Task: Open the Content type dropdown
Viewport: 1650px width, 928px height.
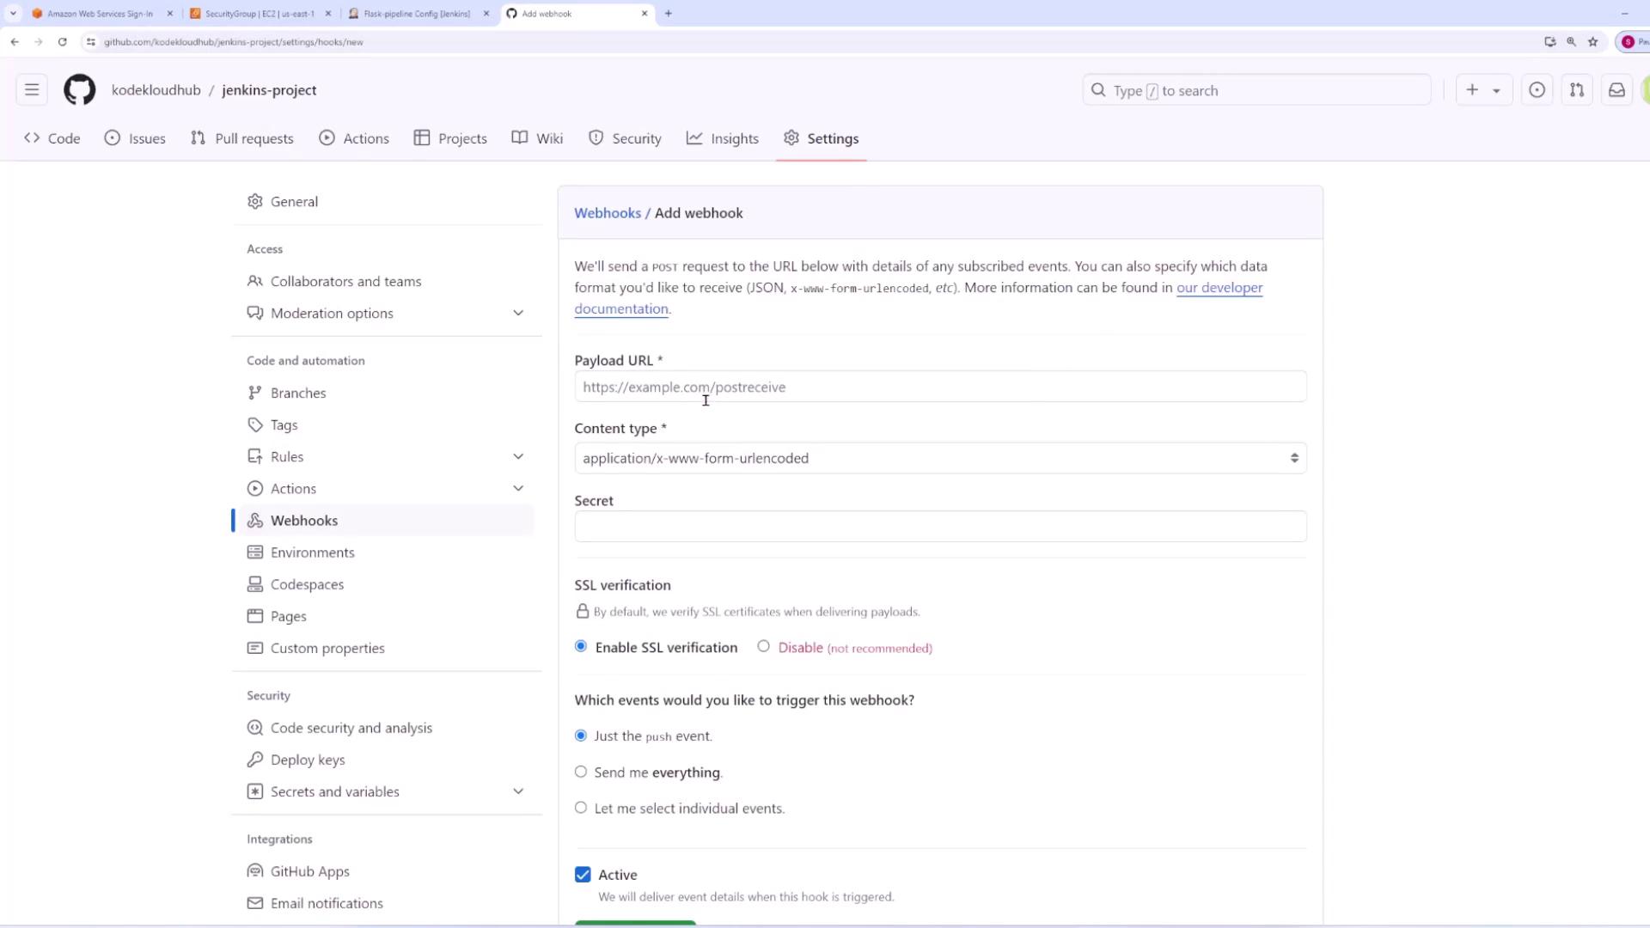Action: click(x=940, y=458)
